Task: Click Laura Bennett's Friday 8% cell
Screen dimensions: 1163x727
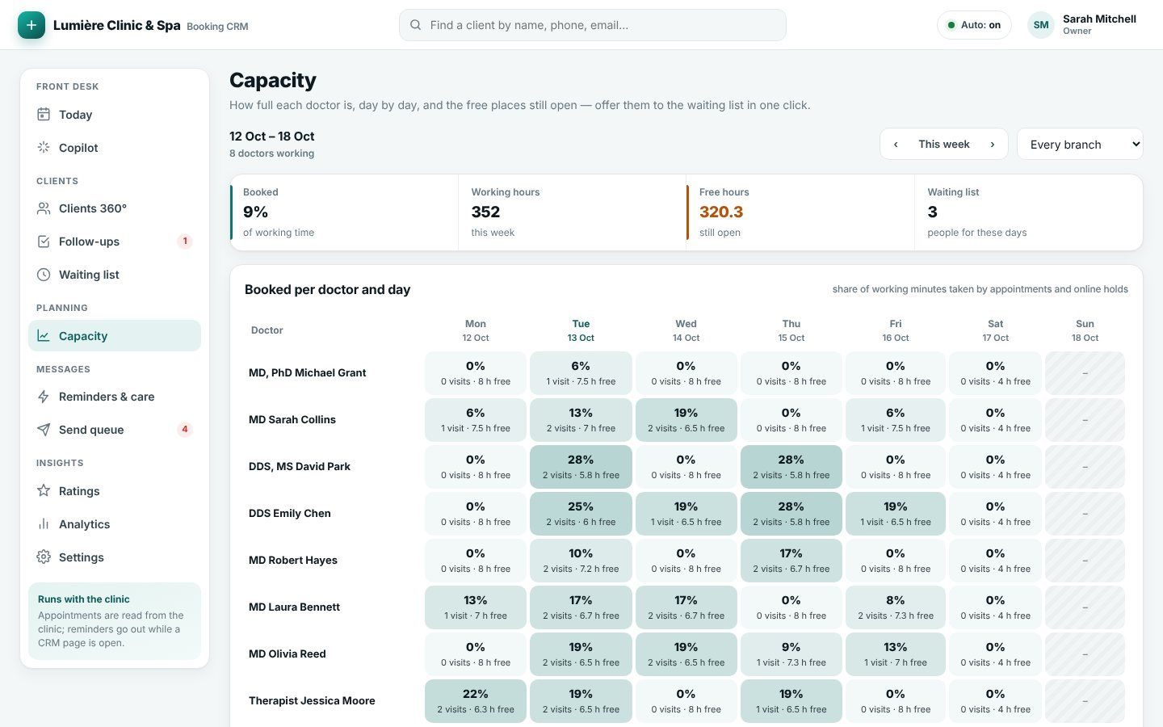Action: [896, 607]
